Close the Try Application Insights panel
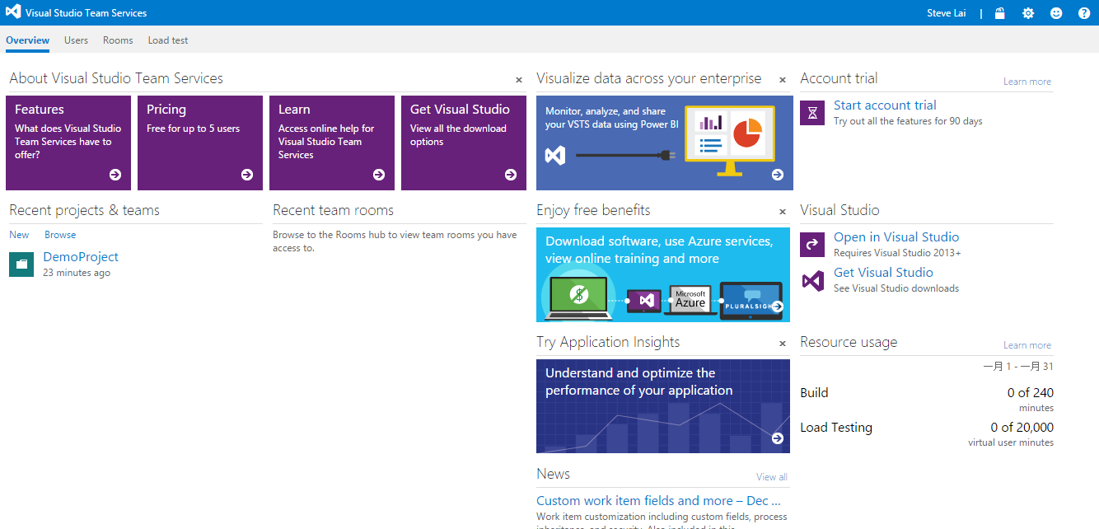Viewport: 1099px width, 529px height. pyautogui.click(x=783, y=344)
